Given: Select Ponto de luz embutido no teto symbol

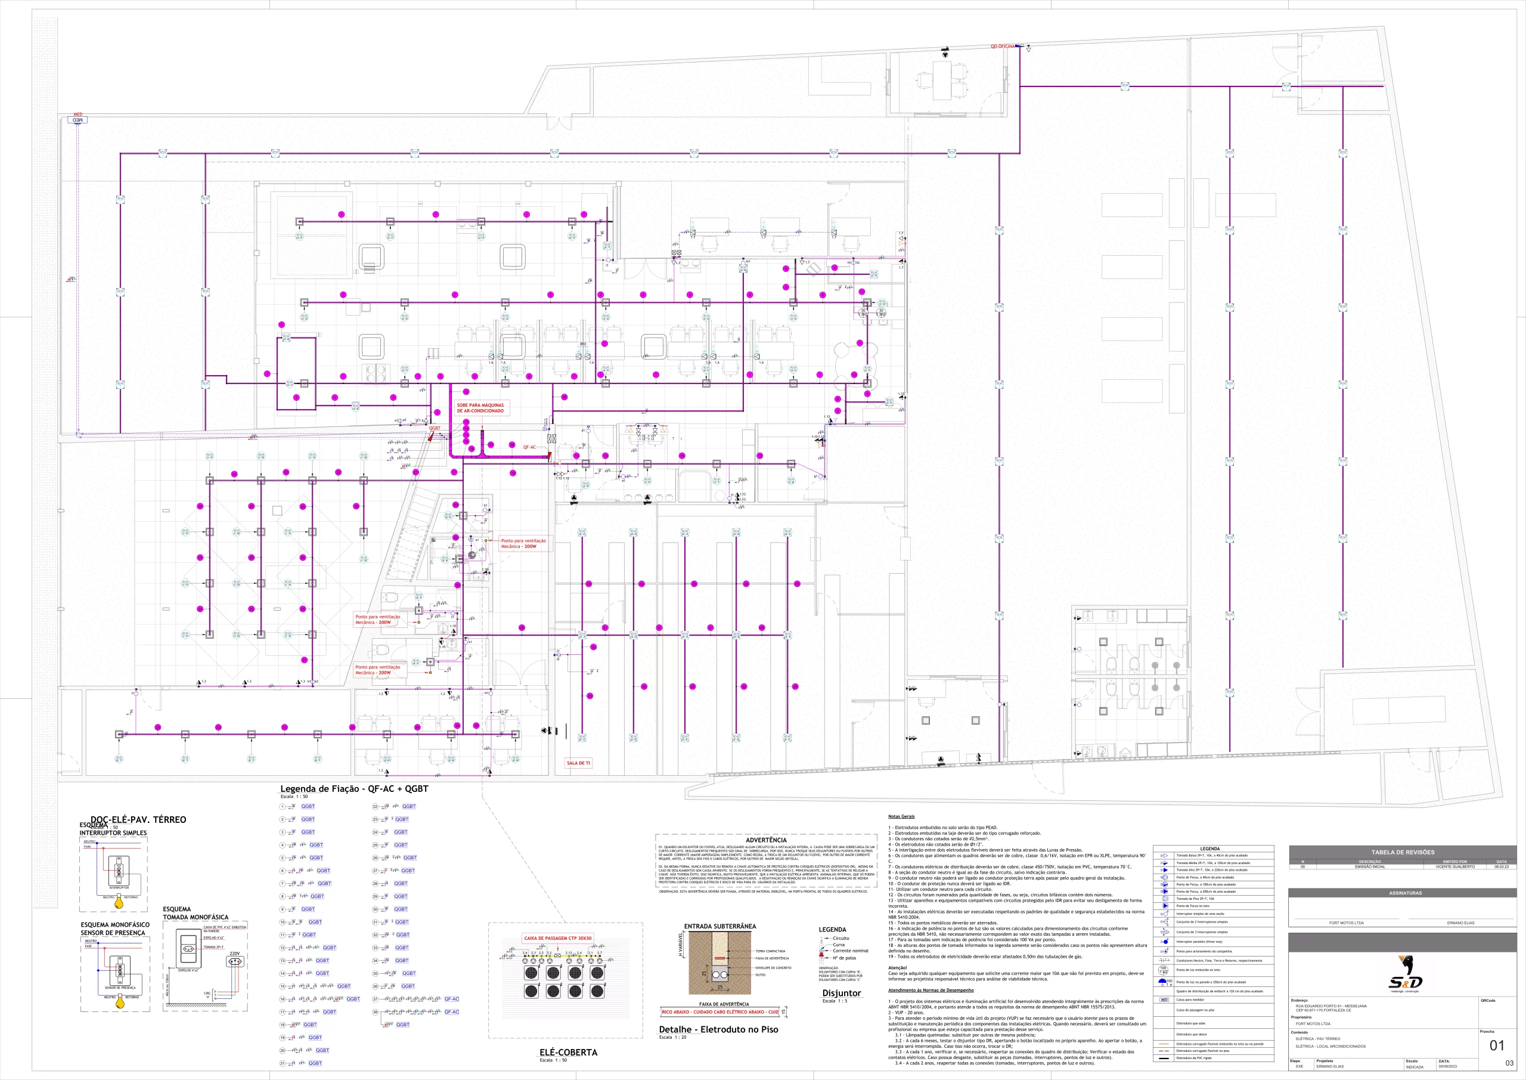Looking at the screenshot, I should [1164, 970].
